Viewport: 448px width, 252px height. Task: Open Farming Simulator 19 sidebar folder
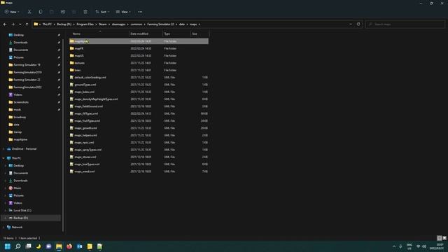point(27,65)
